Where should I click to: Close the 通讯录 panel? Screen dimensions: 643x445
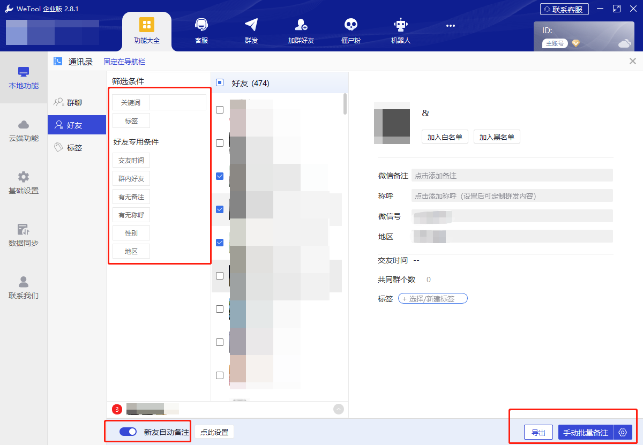pyautogui.click(x=632, y=62)
